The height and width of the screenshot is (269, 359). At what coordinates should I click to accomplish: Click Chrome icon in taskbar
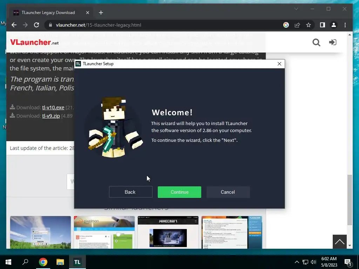[43, 262]
